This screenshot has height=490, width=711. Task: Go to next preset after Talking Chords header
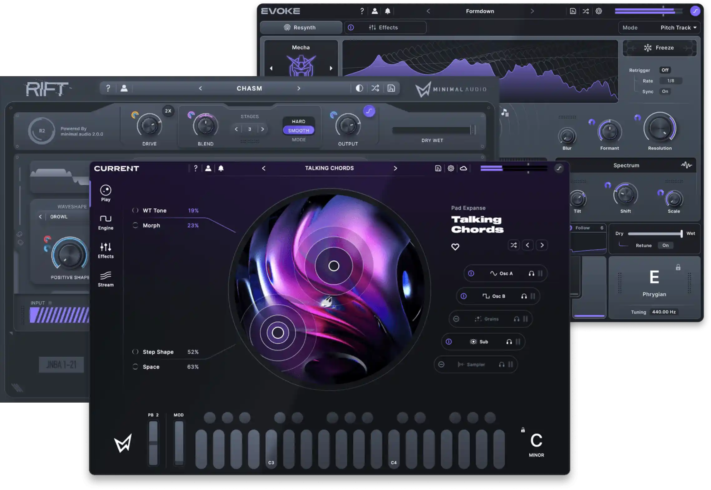(395, 168)
